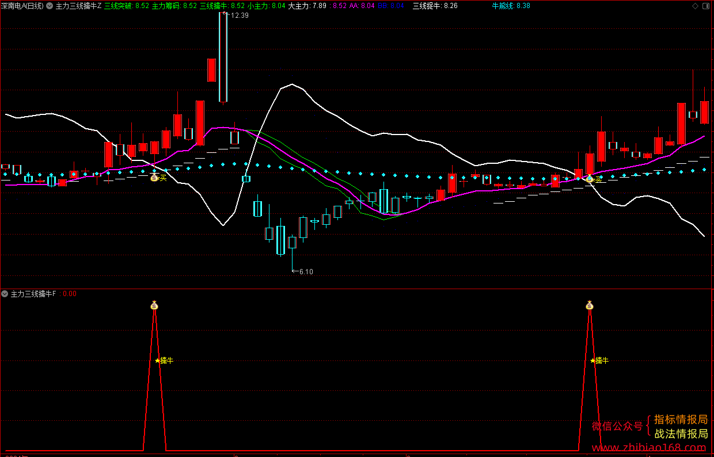714x457 pixels.
Task: Click the 小主力: 8.04 readout
Action: 267,6
